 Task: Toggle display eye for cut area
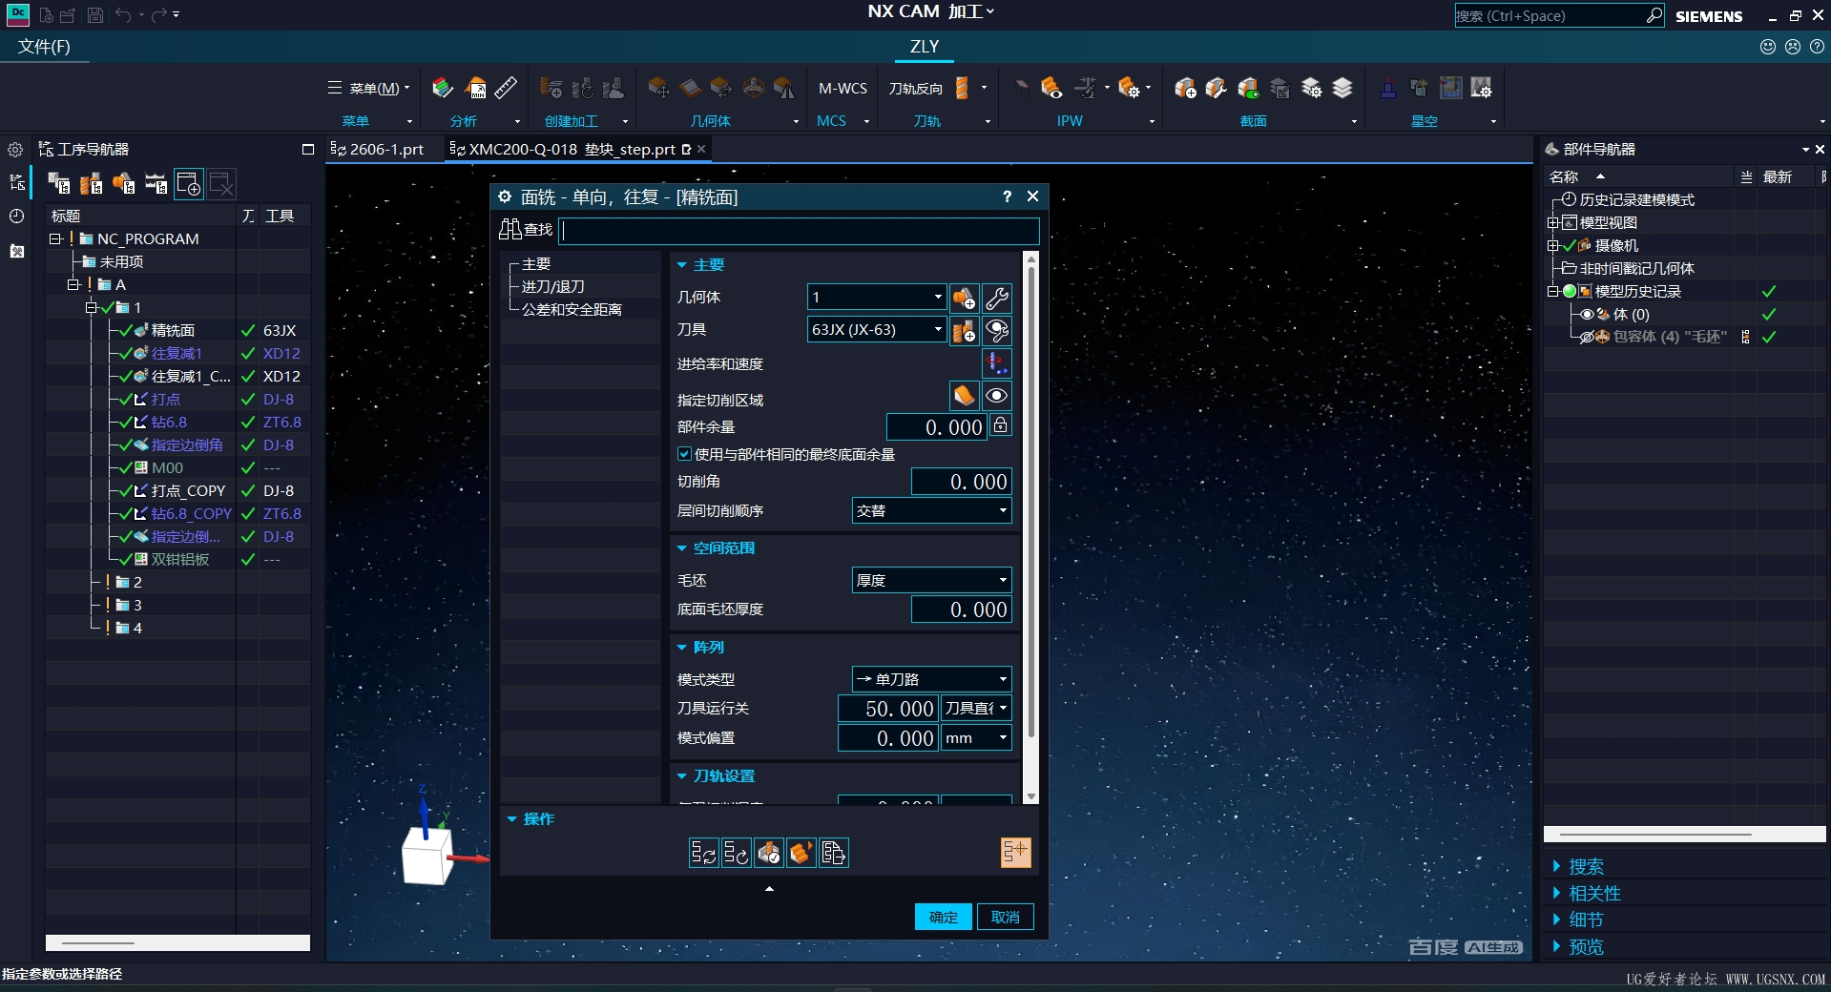tap(997, 396)
